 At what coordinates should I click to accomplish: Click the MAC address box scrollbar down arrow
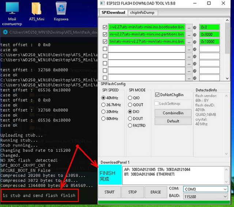[226, 182]
